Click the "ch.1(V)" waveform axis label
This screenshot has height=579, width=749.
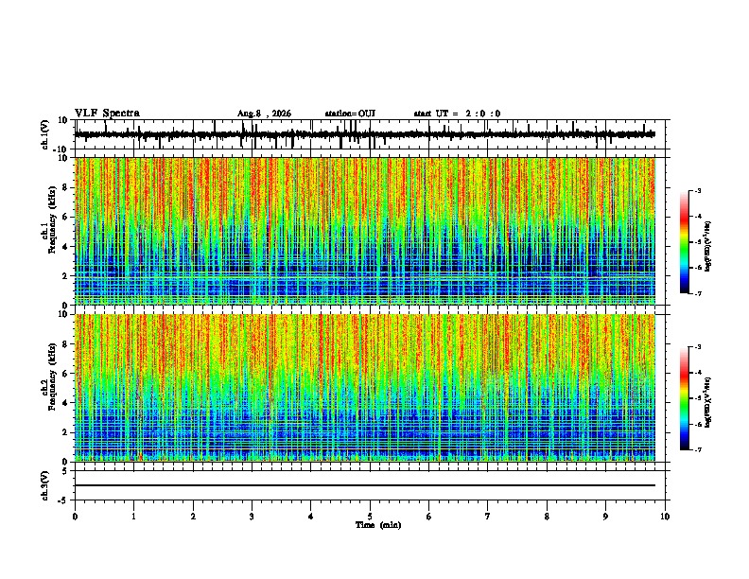coord(45,134)
